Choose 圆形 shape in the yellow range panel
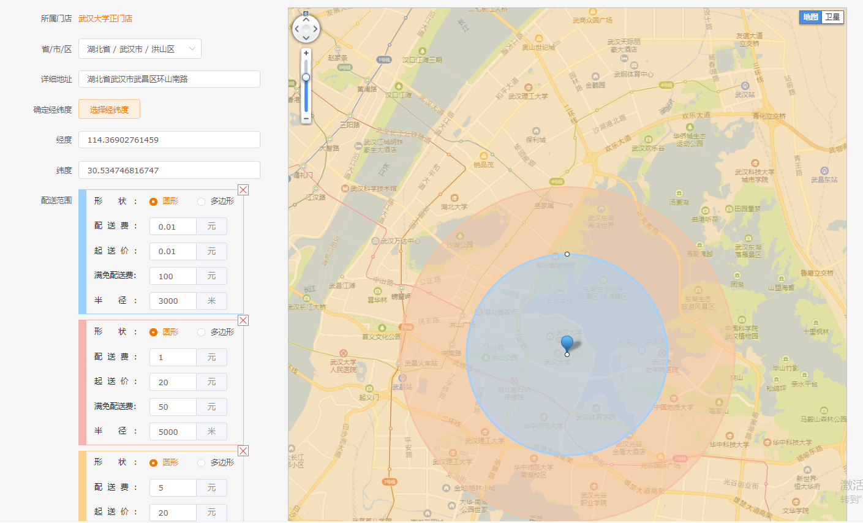The height and width of the screenshot is (523, 863). pyautogui.click(x=153, y=463)
